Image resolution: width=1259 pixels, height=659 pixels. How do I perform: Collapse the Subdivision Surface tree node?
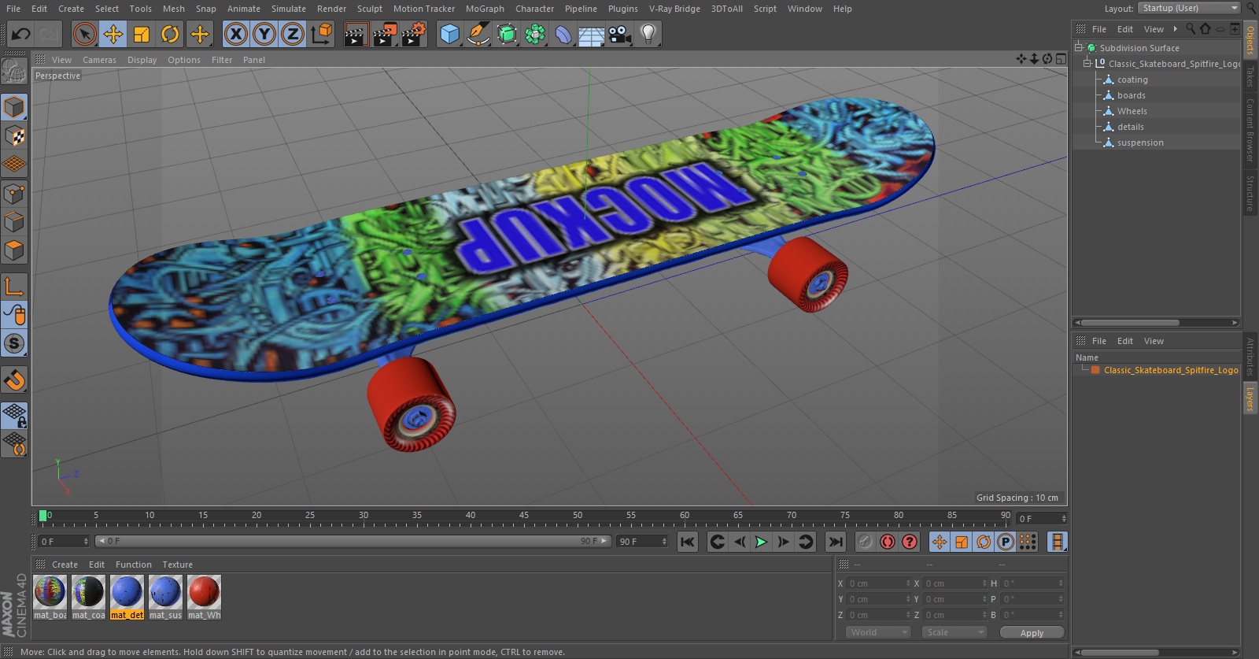(1079, 47)
